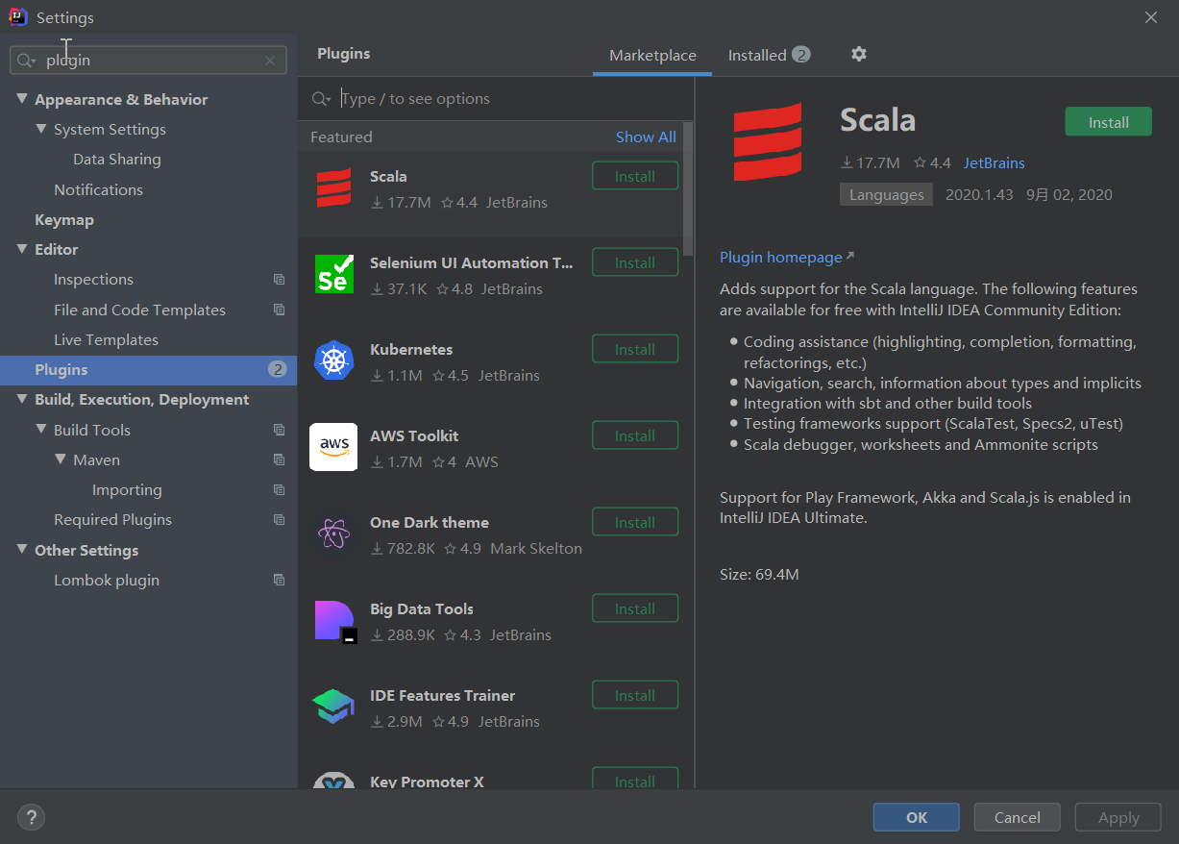Open the settings search history magnifier
This screenshot has height=844, width=1179.
[x=26, y=61]
